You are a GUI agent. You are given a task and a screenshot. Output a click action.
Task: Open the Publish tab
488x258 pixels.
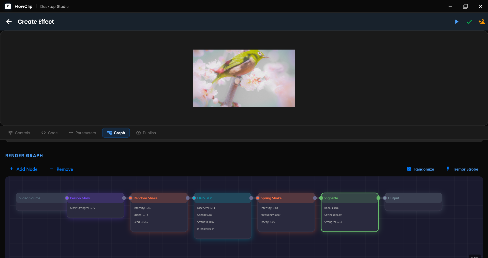(x=146, y=133)
